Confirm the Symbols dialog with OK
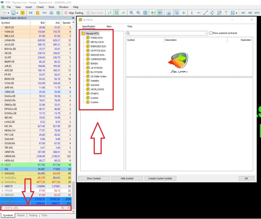Viewport: 261px width, 219px height. point(246,178)
